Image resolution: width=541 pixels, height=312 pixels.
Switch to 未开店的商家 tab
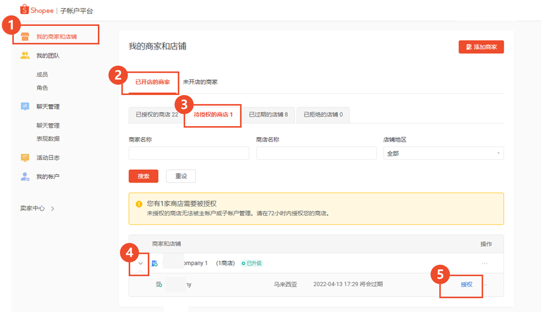click(200, 82)
